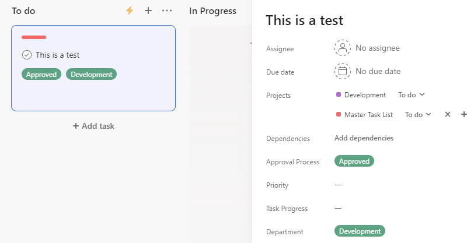Remove task from Master Task List project
The width and height of the screenshot is (474, 243).
[x=448, y=114]
